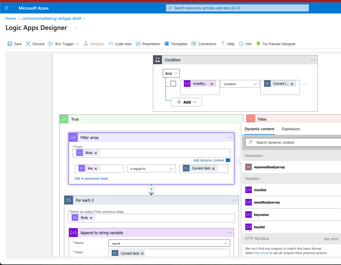Open Templates from toolbar

(176, 44)
